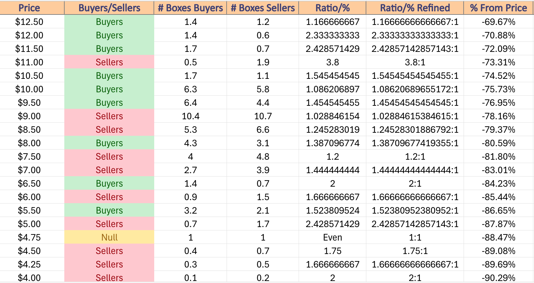Click the 3.8:1 refined ratio cell

pos(415,62)
